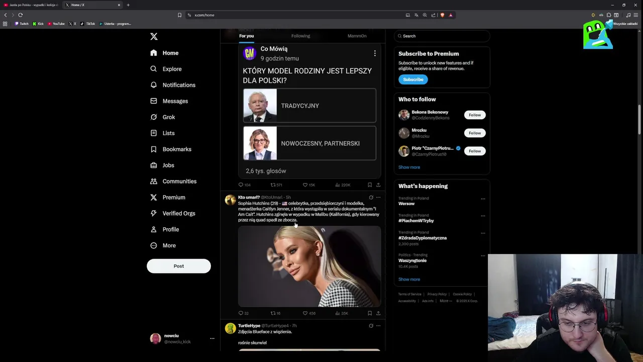Click views icon showing 220K

pyautogui.click(x=338, y=185)
